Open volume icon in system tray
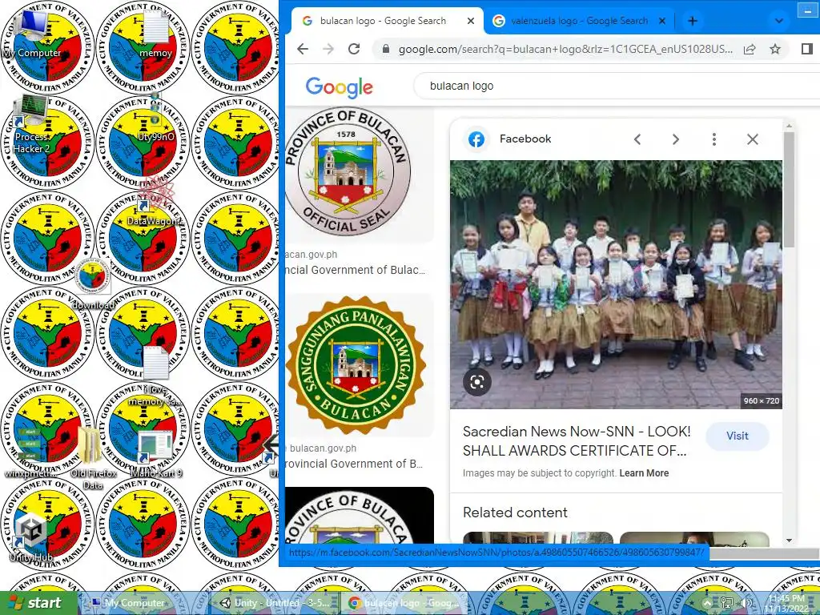This screenshot has height=615, width=820. (x=746, y=603)
